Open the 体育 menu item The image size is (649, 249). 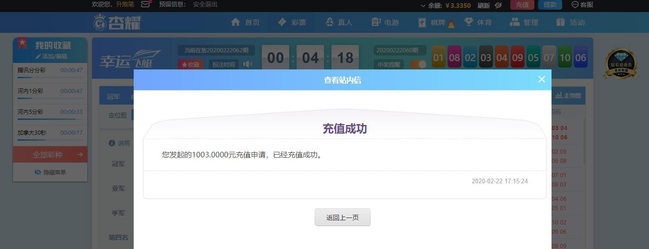478,22
